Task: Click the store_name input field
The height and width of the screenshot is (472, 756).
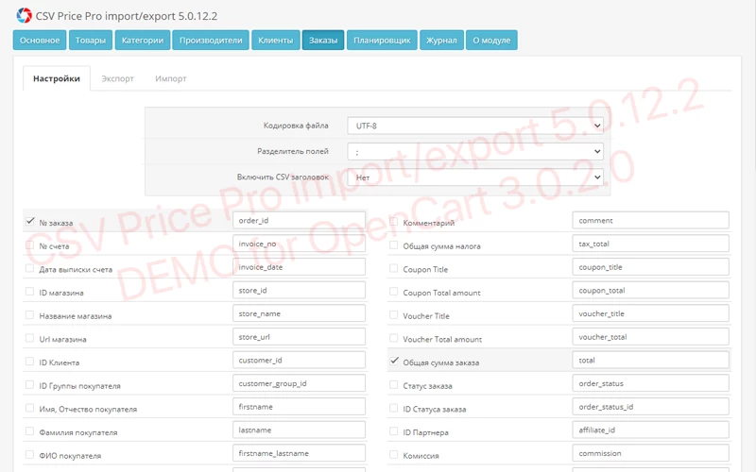Action: 299,313
